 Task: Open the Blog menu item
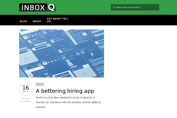23,21
